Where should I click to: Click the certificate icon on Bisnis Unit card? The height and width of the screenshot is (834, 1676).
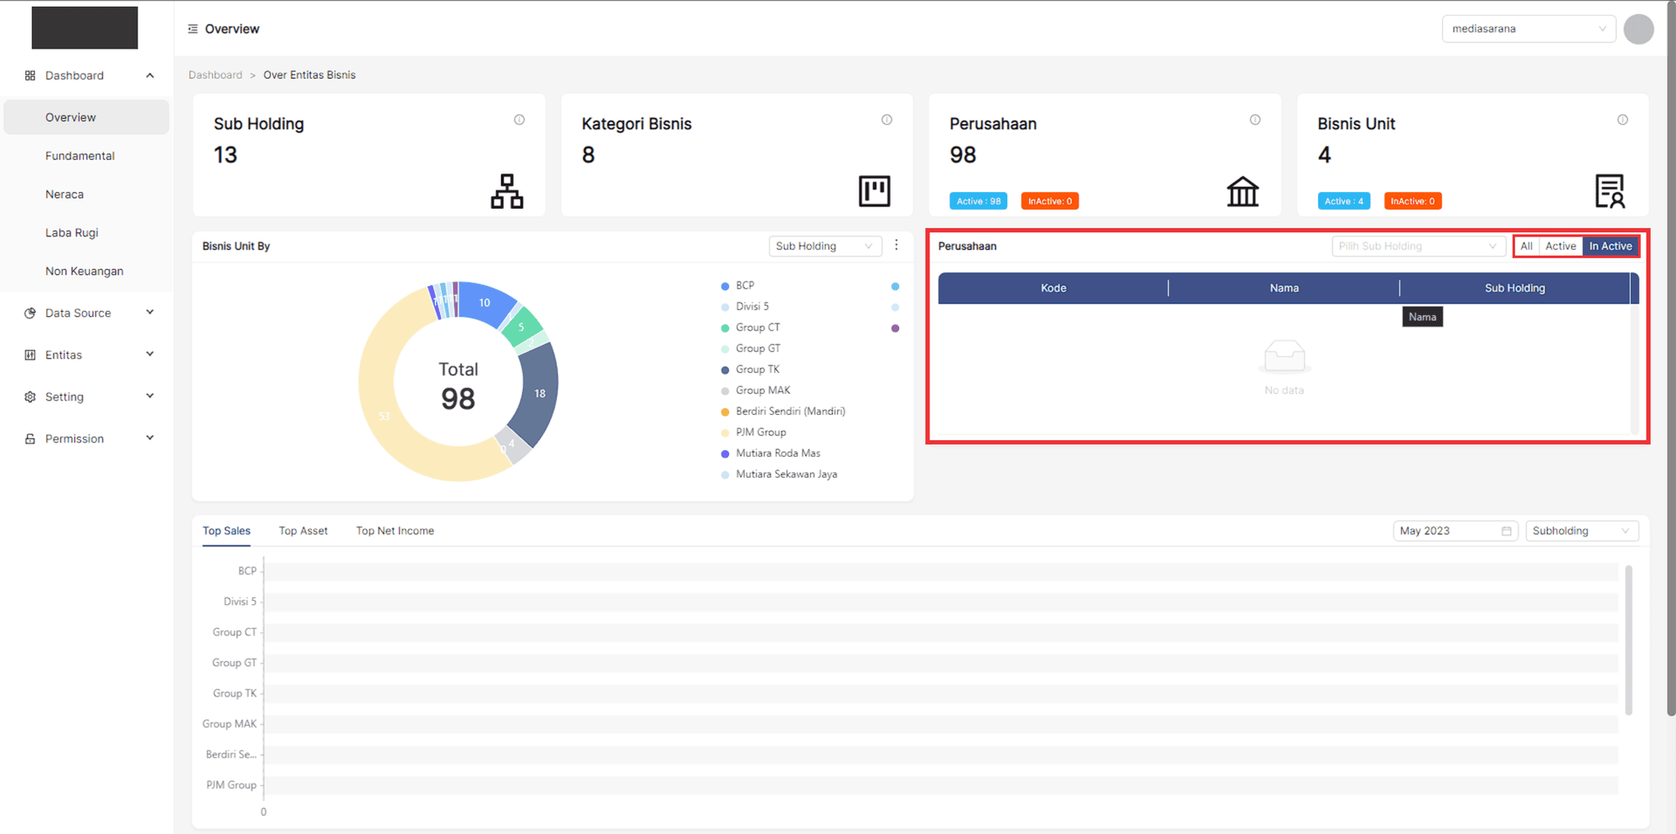coord(1609,191)
